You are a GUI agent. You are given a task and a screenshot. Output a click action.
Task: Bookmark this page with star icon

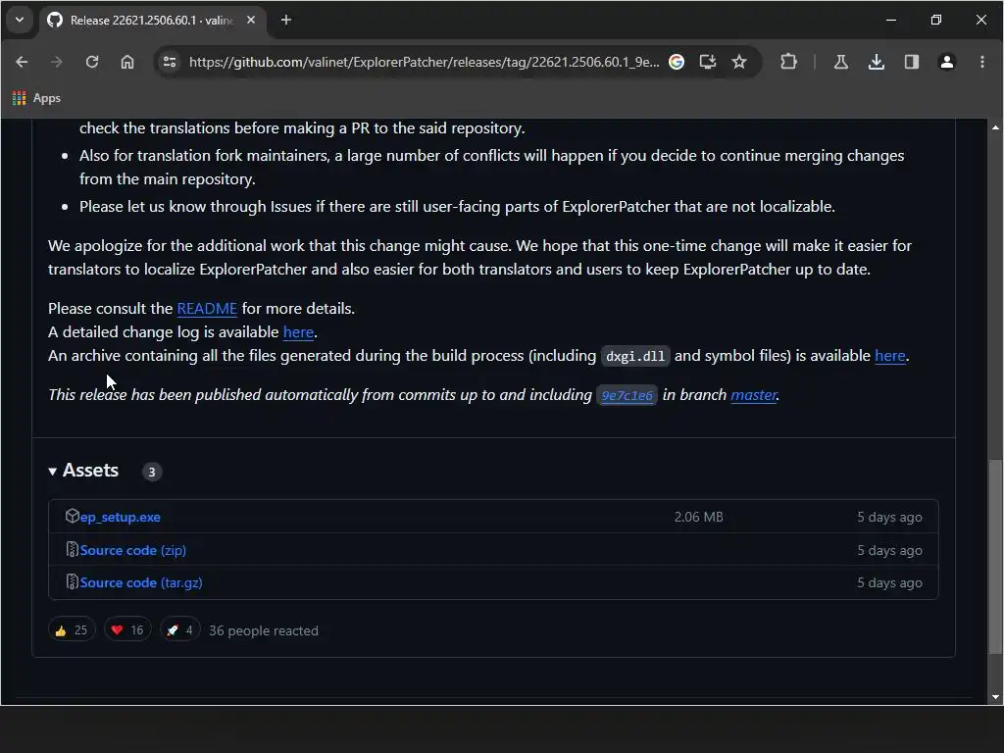click(x=739, y=62)
